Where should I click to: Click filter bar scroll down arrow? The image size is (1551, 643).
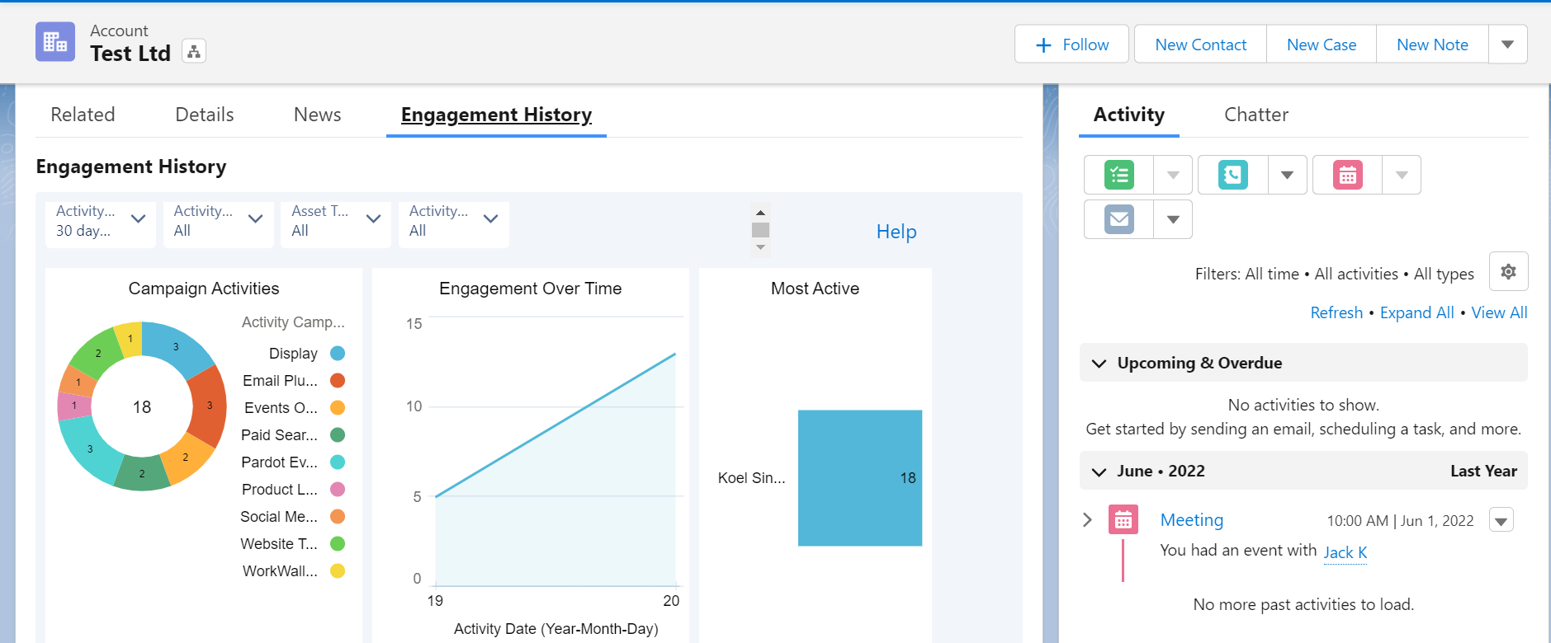760,247
